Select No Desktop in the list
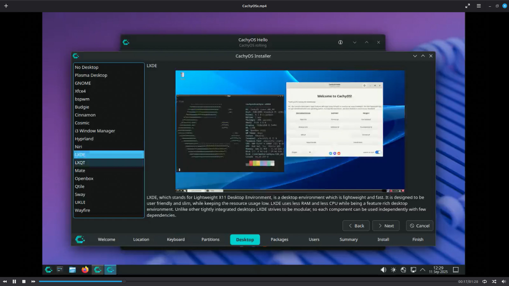The image size is (509, 286). click(109, 67)
